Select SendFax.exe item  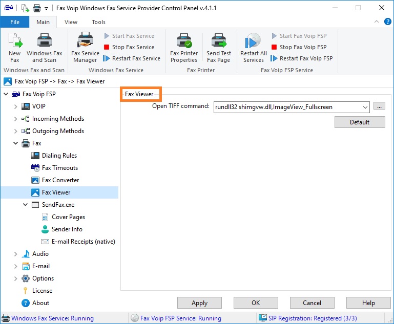(58, 205)
